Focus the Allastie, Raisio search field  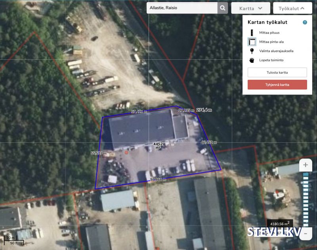coord(182,8)
